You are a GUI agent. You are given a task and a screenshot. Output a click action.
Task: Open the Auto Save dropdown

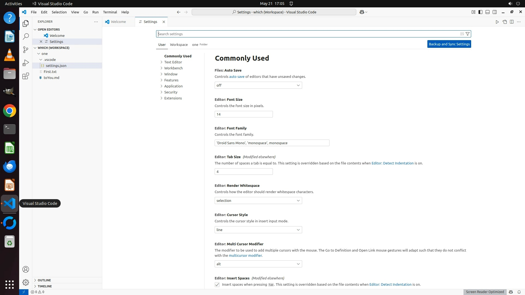click(258, 85)
